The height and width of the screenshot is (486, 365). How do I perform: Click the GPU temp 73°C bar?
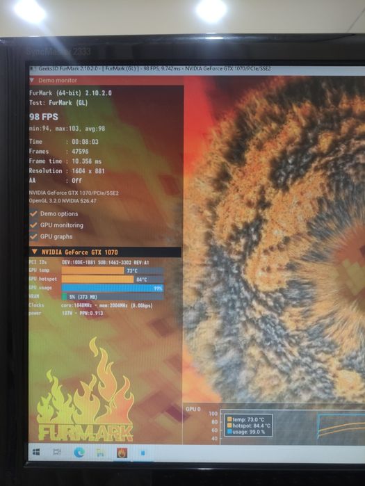point(113,270)
